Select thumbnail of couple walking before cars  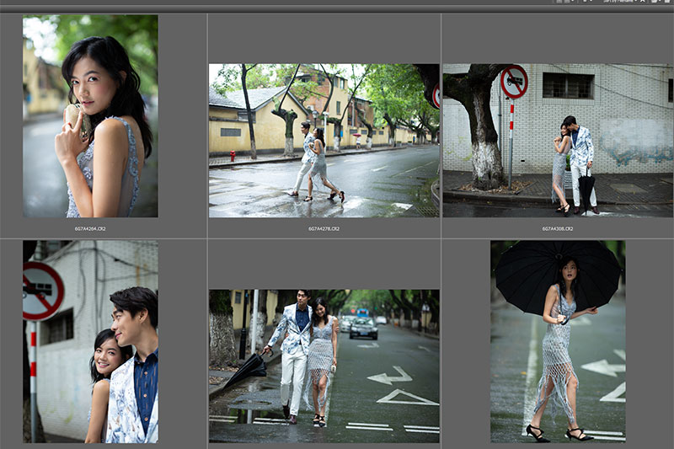coord(324,366)
